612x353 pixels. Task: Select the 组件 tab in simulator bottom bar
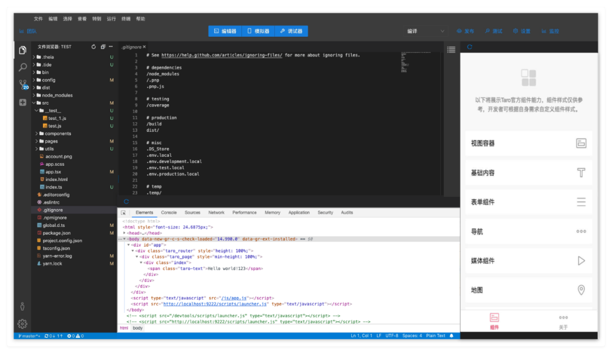click(494, 321)
